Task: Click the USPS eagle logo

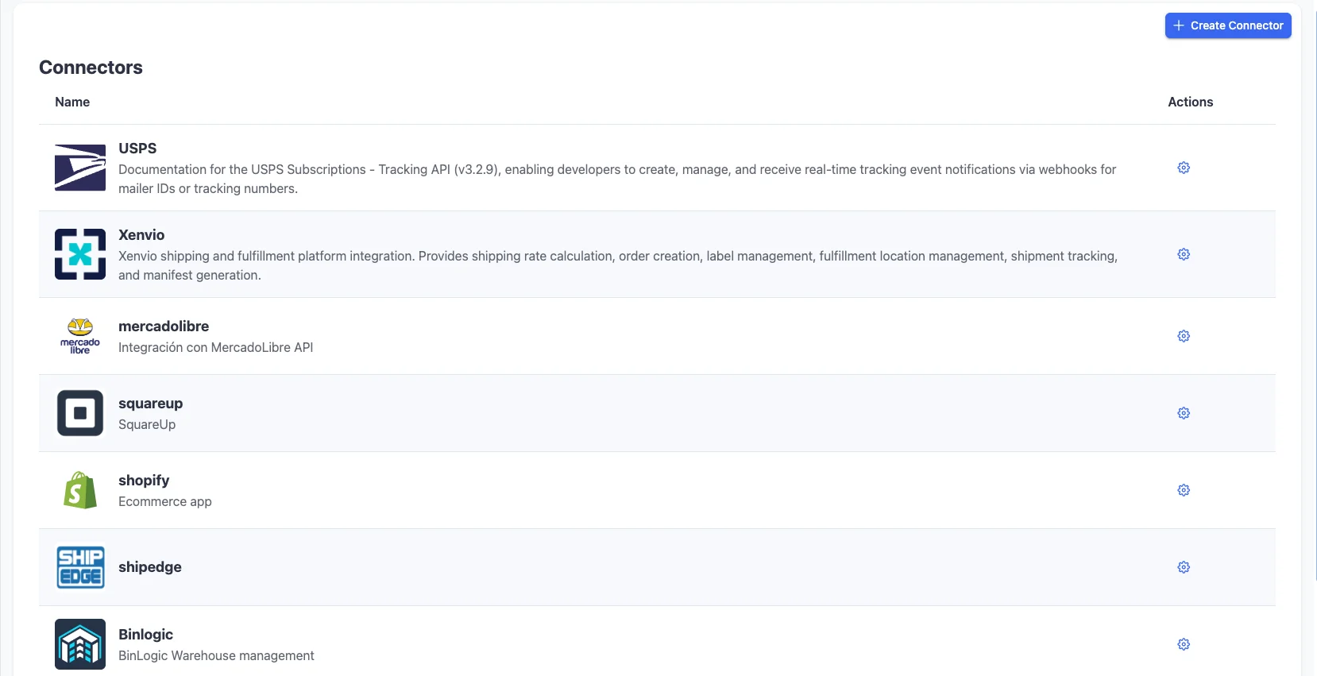Action: (80, 168)
